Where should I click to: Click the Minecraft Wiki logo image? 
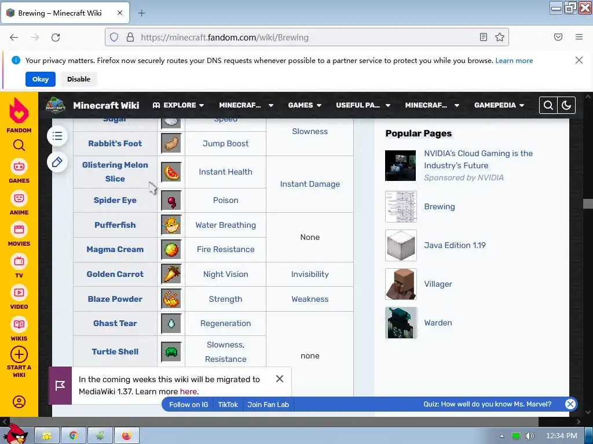coord(56,105)
